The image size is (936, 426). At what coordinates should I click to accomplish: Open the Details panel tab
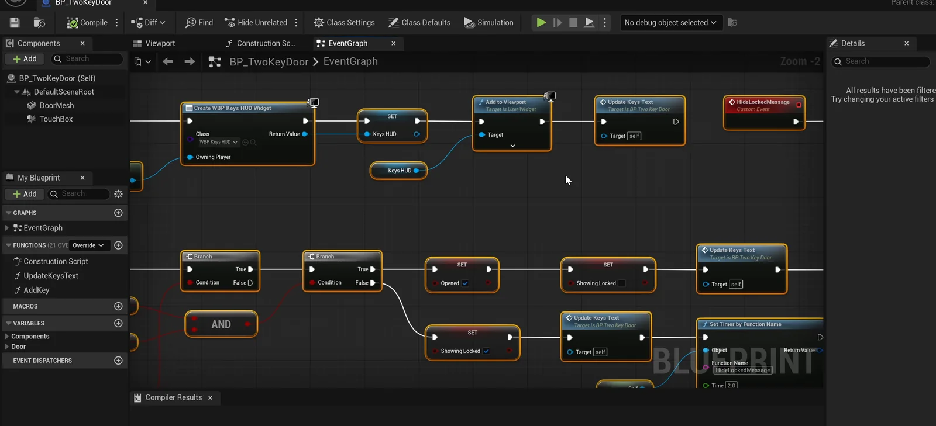852,43
